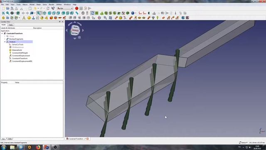The height and width of the screenshot is (150, 266).
Task: Collapse the Analysis tree node
Action: (x=5, y=42)
